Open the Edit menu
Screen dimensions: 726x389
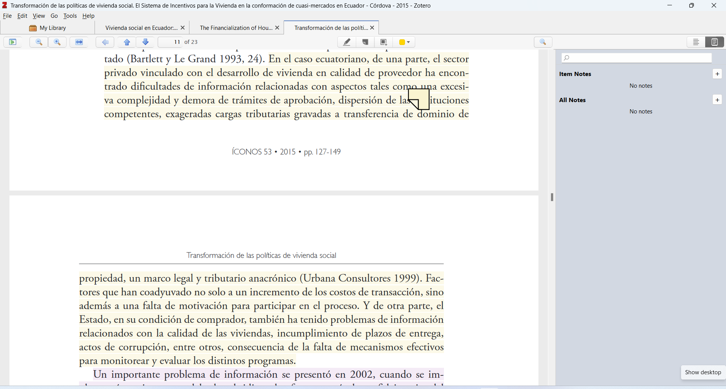pos(22,16)
